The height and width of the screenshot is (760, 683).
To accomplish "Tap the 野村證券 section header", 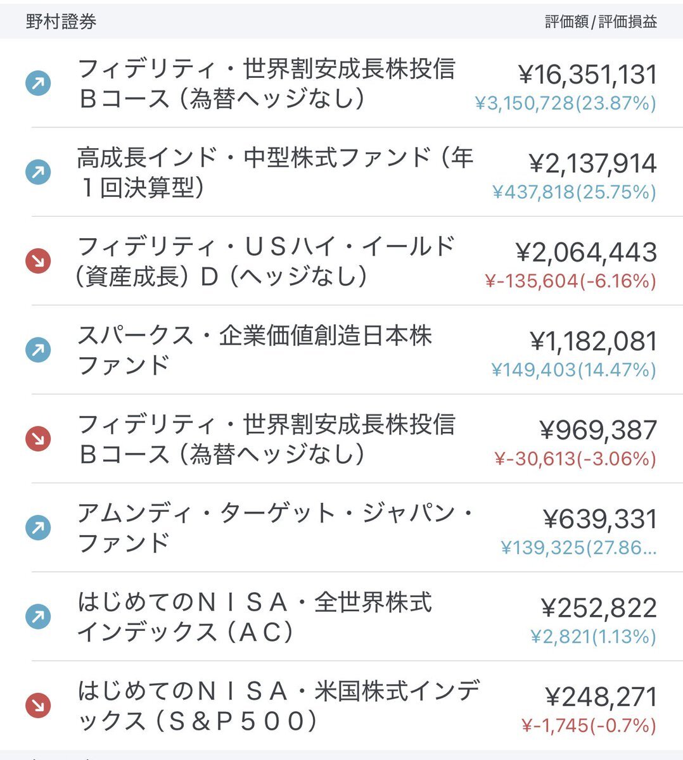I will tap(61, 22).
